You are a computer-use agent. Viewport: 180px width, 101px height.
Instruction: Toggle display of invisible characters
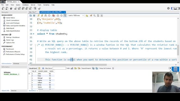point(98,15)
